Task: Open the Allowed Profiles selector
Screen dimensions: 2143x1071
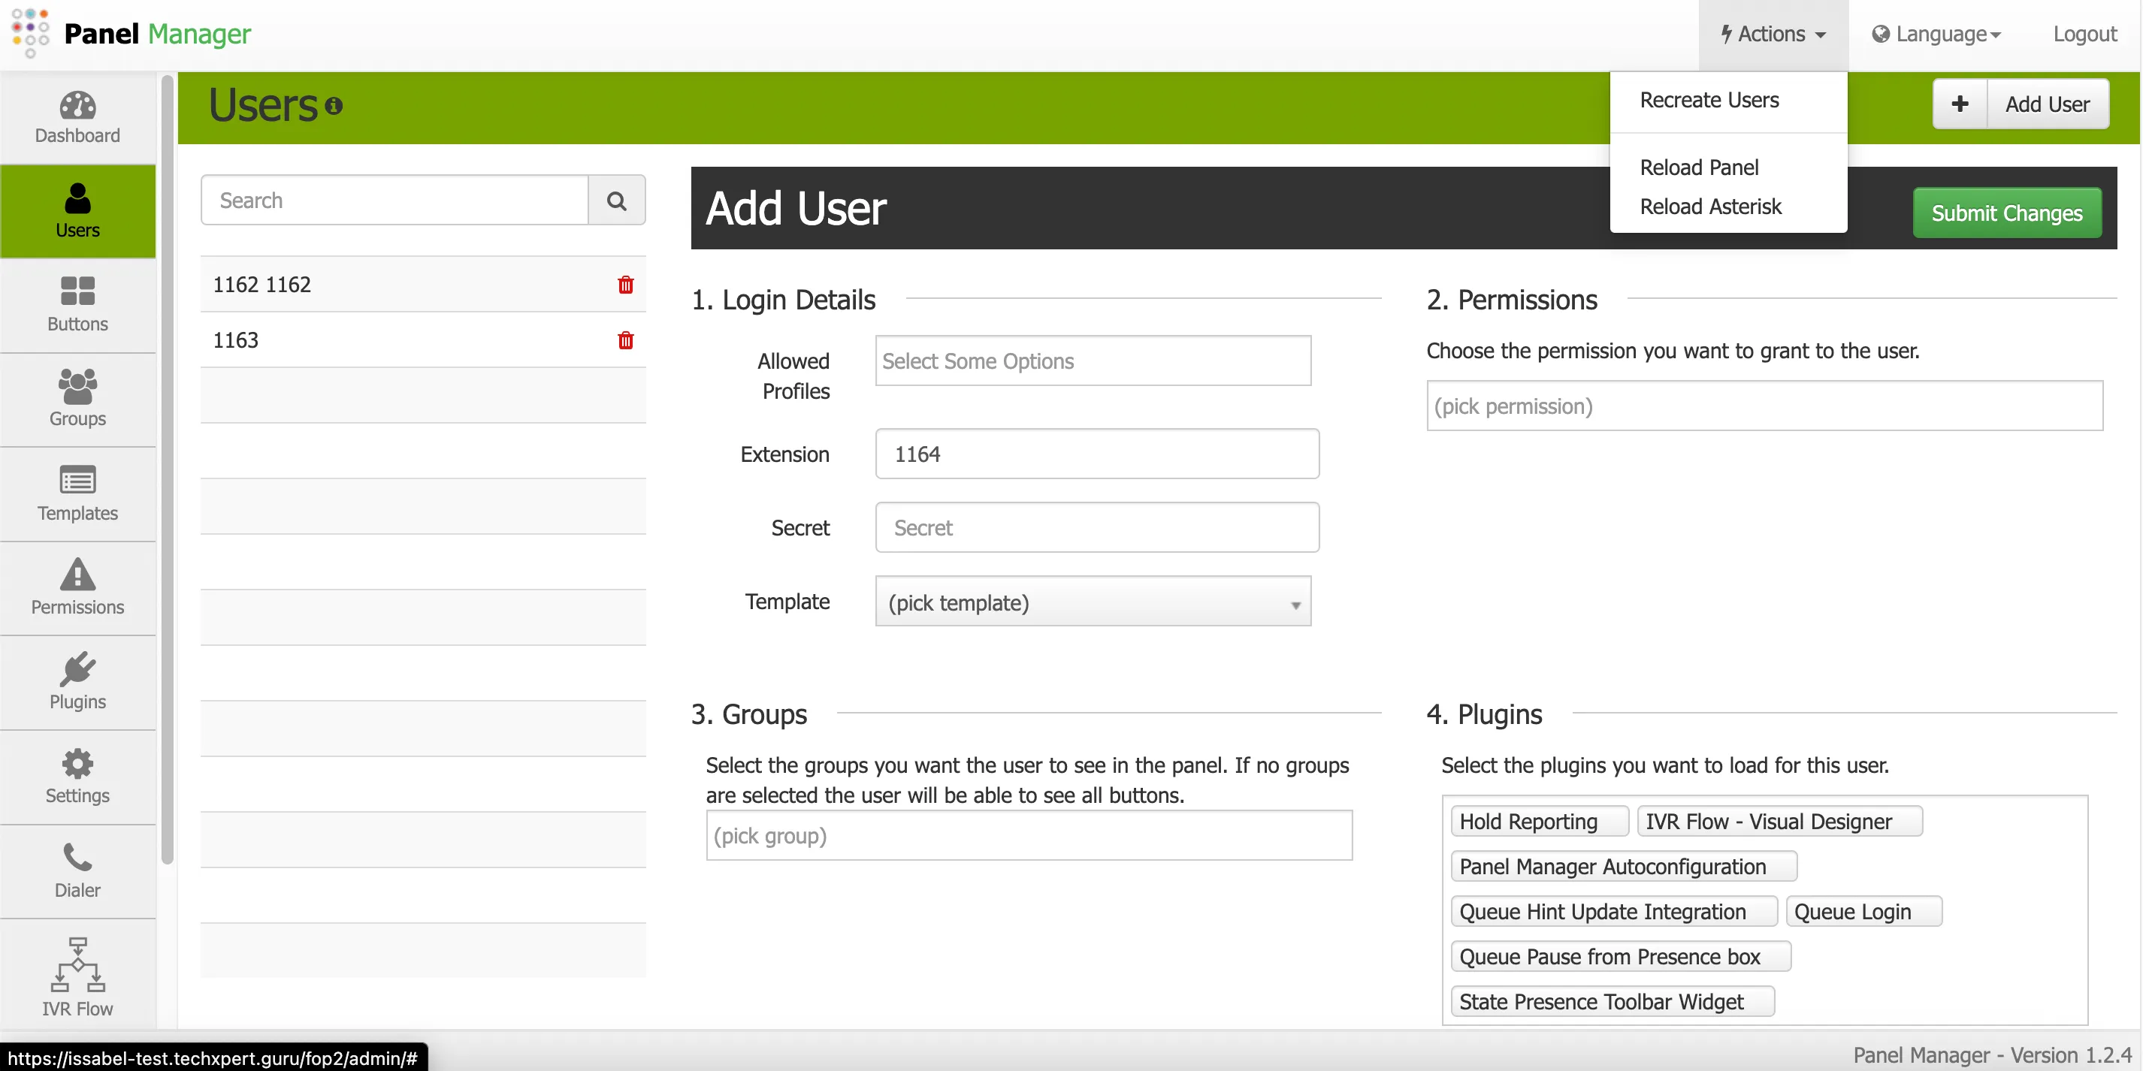Action: [x=1093, y=361]
